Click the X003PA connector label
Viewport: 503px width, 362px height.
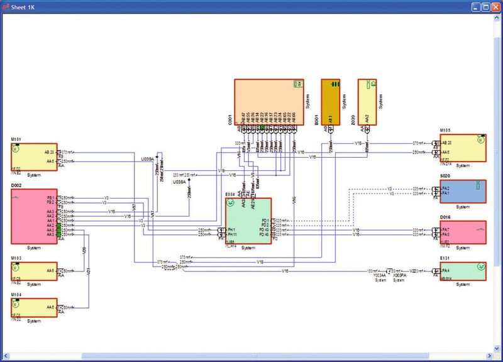[400, 275]
